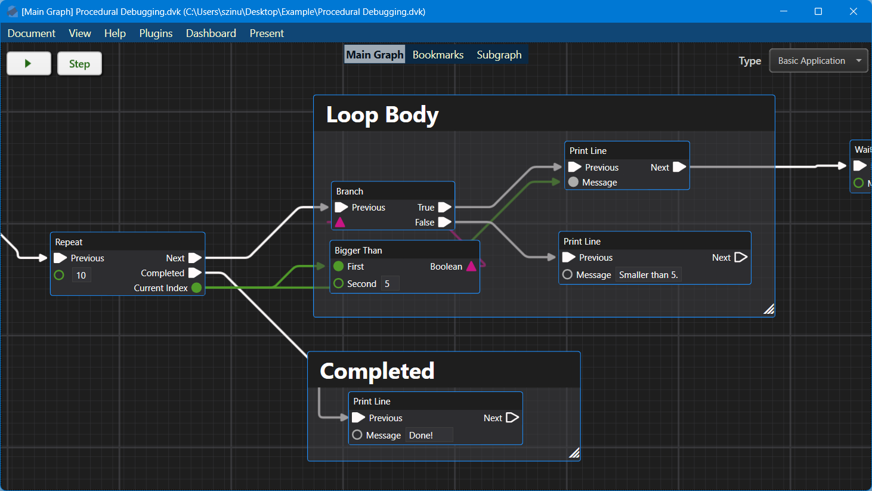Open the Basic Application type dropdown
872x491 pixels.
click(818, 60)
